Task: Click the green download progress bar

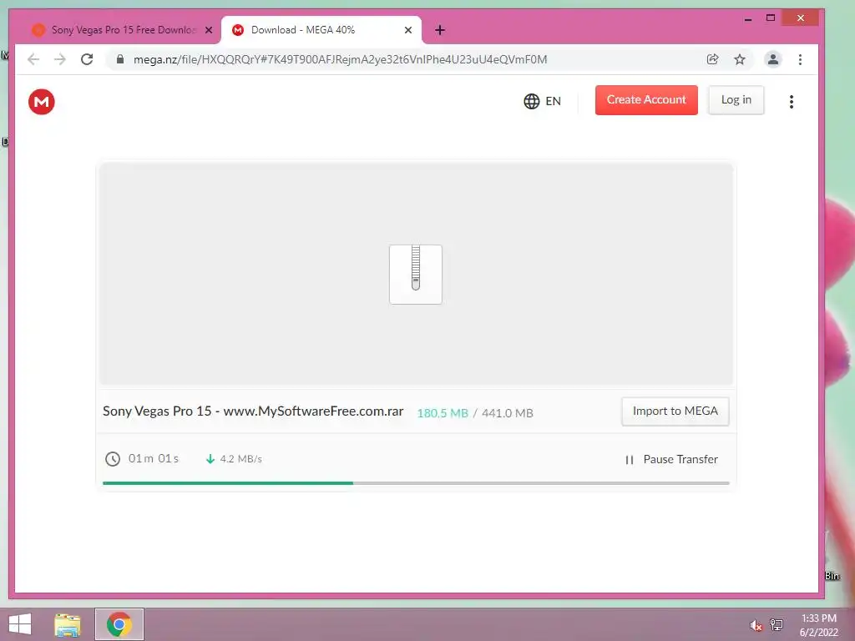Action: (228, 483)
